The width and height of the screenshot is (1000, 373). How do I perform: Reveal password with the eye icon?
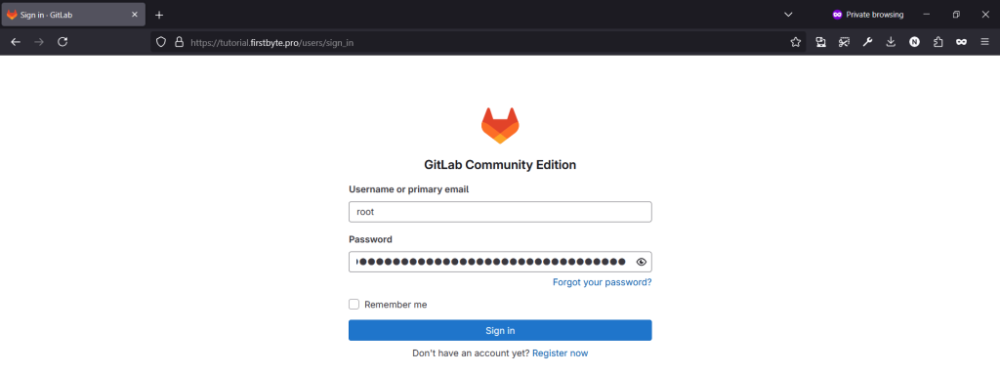(642, 262)
